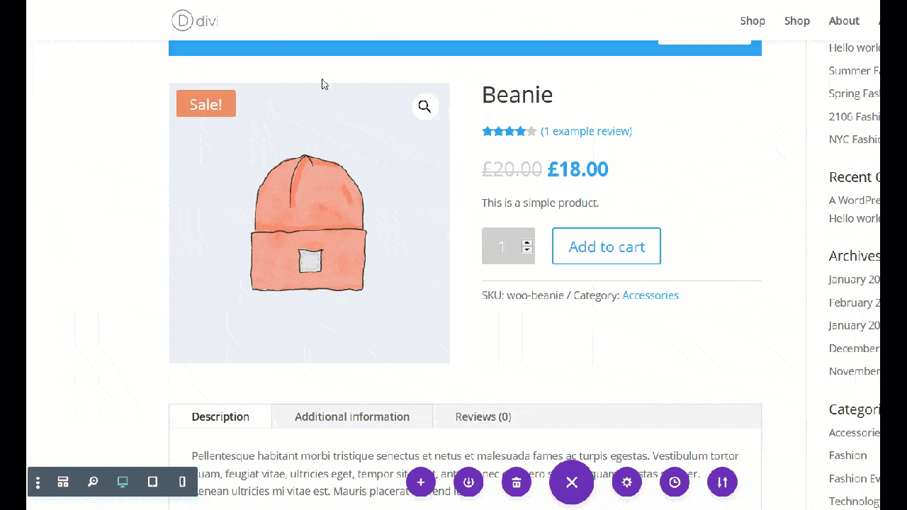Click the trash clear layout button

517,482
